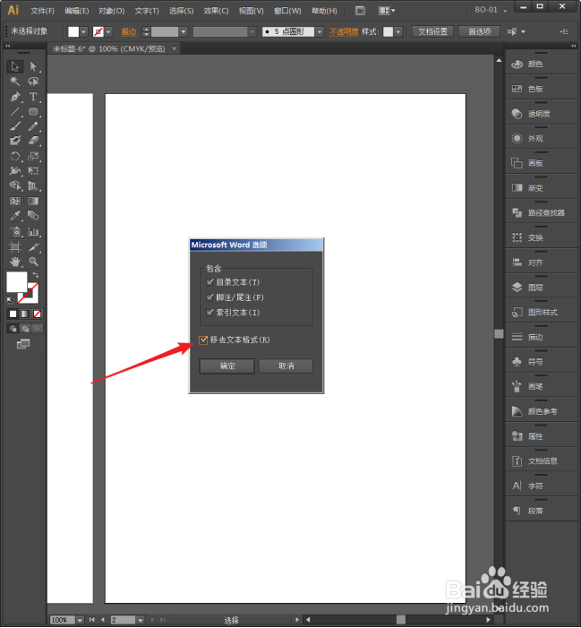Select the Column Graph tool

pyautogui.click(x=33, y=231)
